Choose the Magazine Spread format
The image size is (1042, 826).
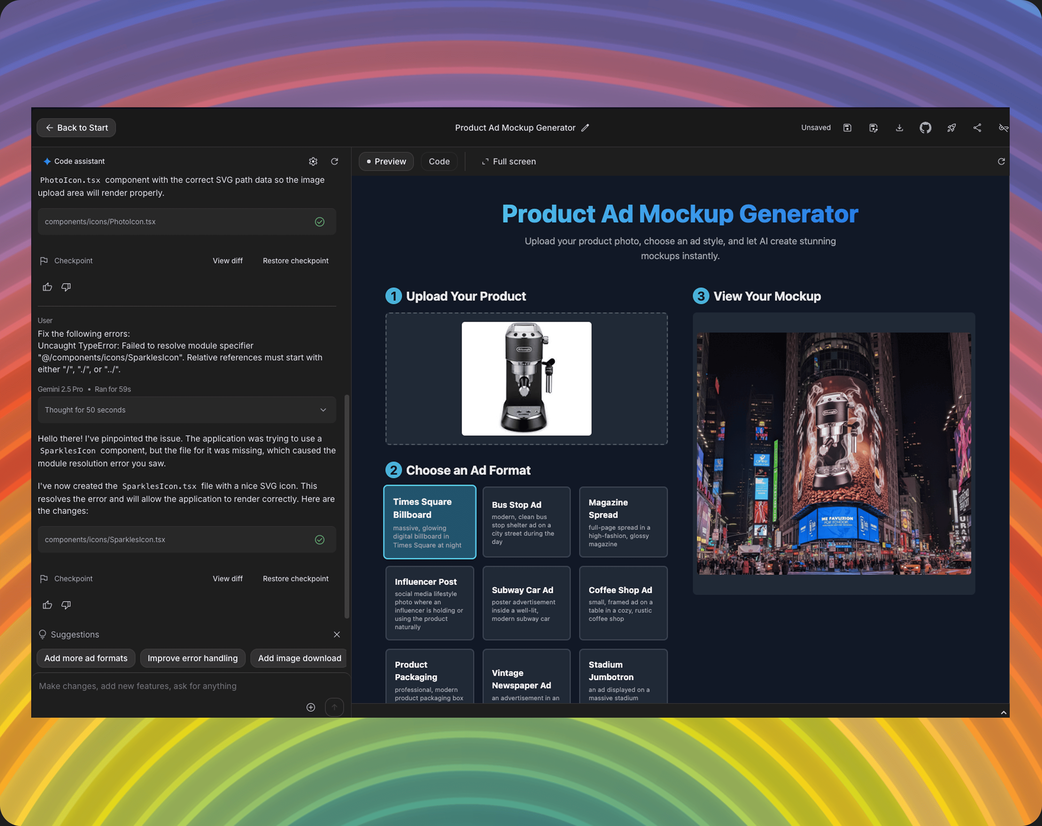coord(623,522)
